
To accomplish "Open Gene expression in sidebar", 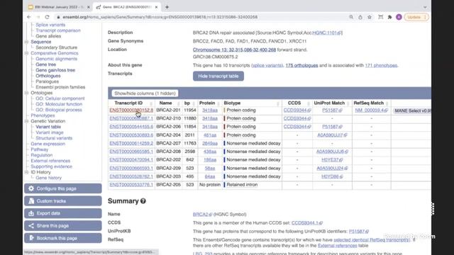I will point(48,144).
